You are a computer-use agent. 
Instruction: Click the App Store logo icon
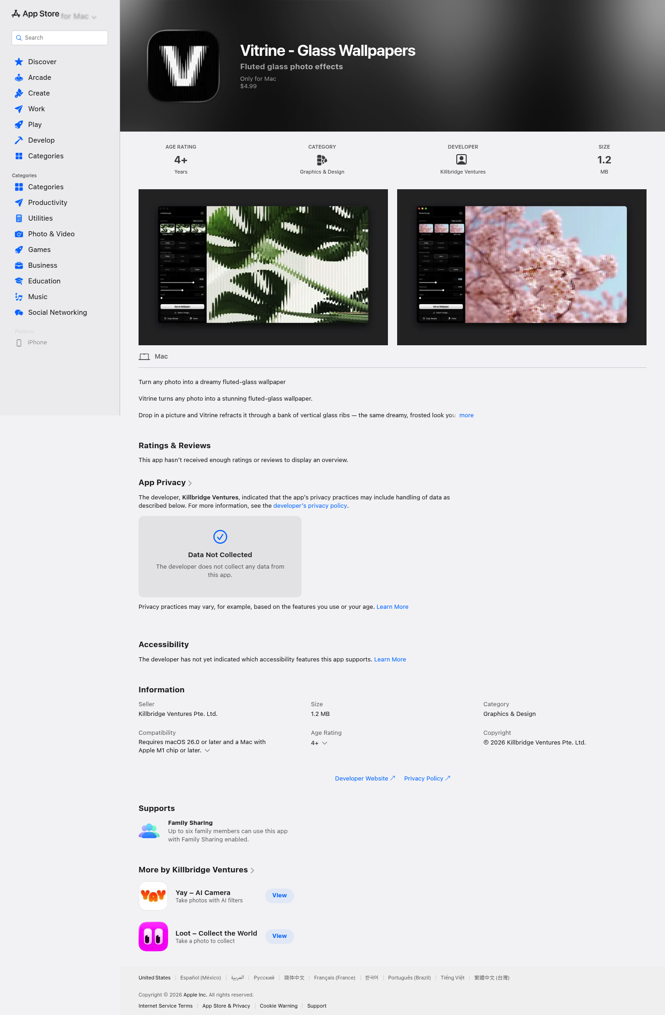(16, 14)
